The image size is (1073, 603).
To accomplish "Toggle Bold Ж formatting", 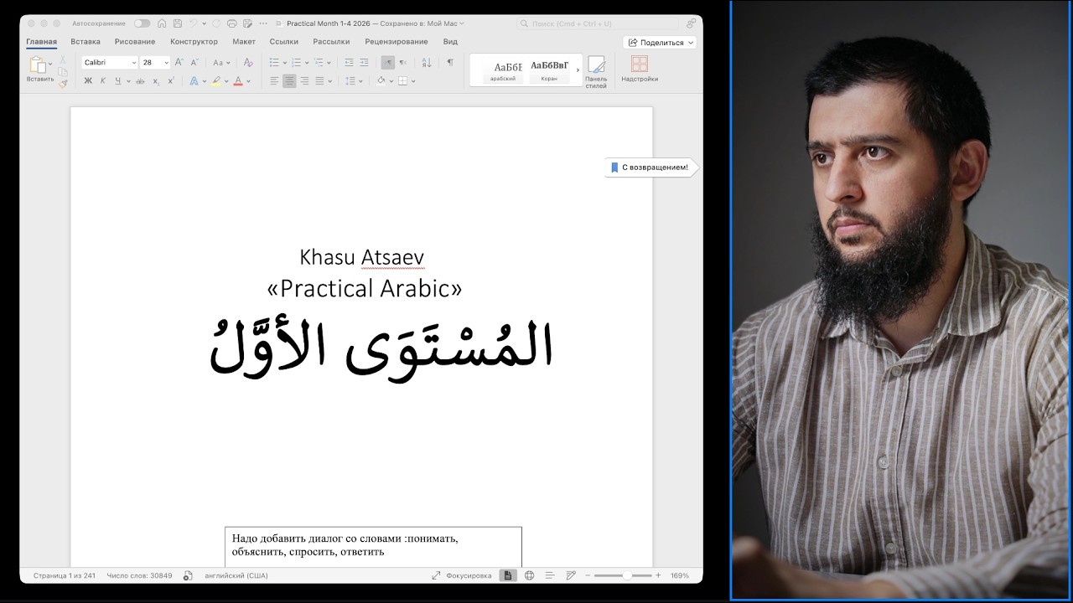I will click(x=88, y=81).
